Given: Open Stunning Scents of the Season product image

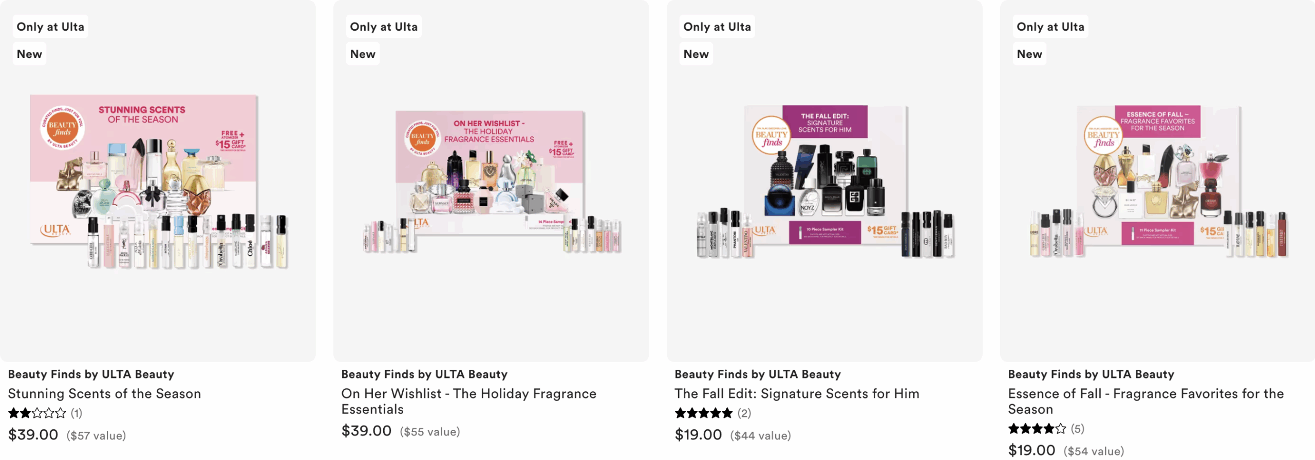Looking at the screenshot, I should (158, 181).
